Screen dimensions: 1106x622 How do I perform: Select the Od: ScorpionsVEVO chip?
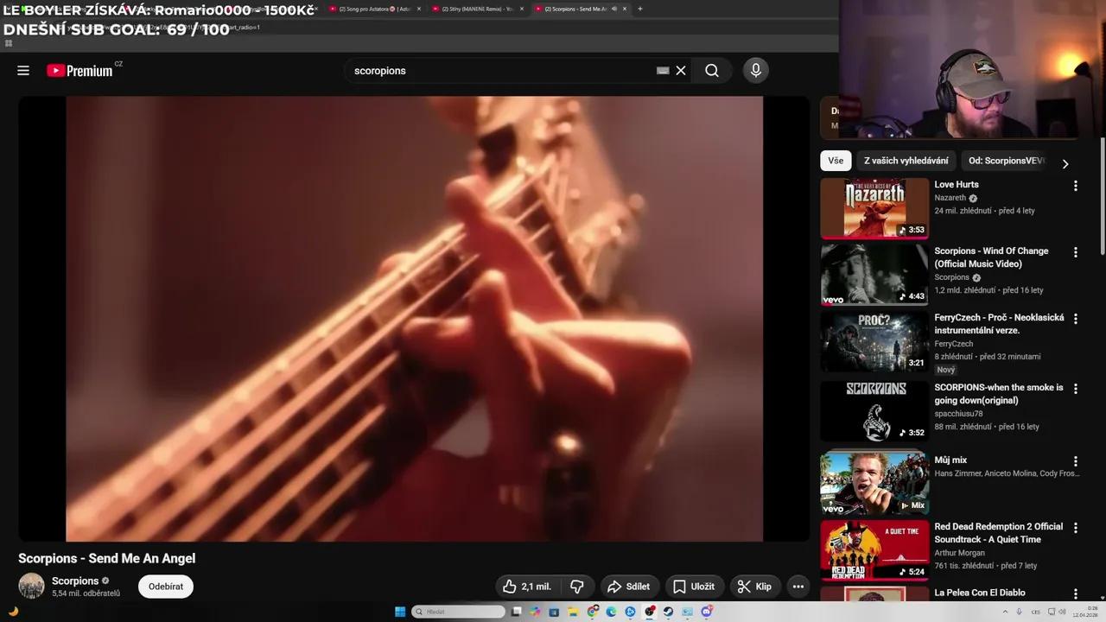tap(1006, 161)
